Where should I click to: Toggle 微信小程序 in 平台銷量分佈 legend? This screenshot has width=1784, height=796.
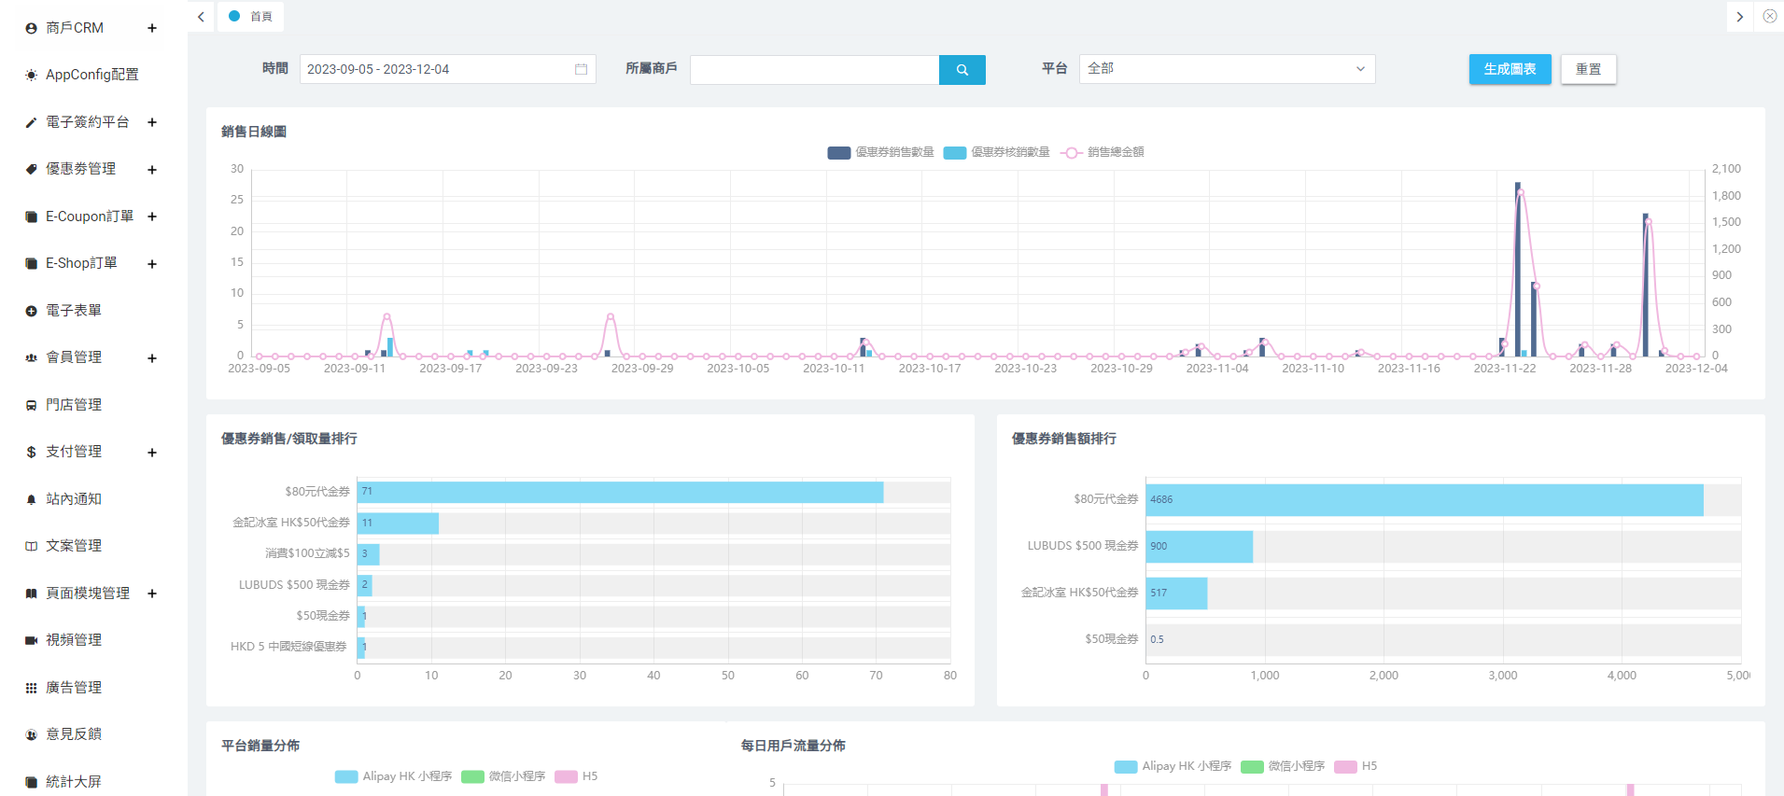tap(503, 776)
